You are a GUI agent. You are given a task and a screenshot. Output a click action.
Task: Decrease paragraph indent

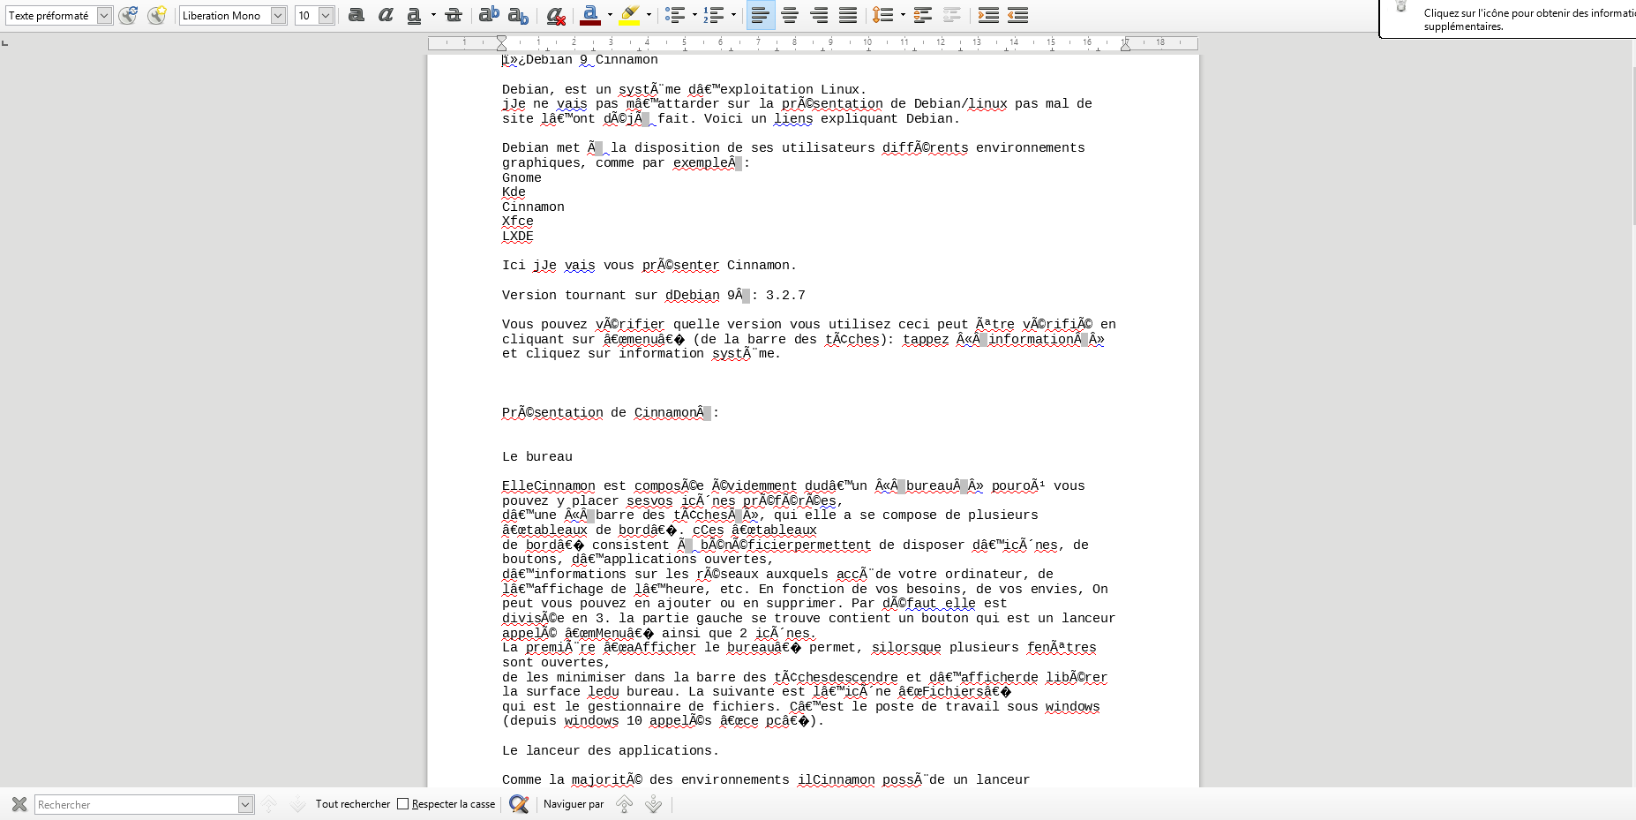[x=1017, y=15]
